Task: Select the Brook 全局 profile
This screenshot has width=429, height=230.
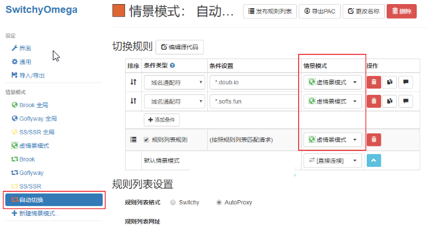Action: [30, 105]
